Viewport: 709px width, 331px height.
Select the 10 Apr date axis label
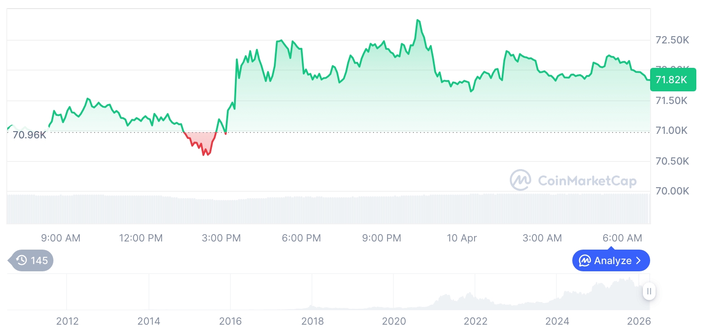462,238
